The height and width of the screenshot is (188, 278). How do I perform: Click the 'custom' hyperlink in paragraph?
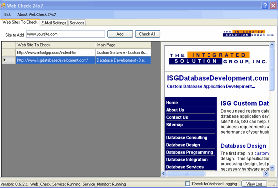point(262,153)
